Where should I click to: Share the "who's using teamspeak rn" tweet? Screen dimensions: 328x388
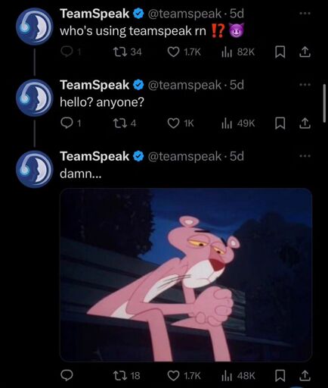point(305,52)
